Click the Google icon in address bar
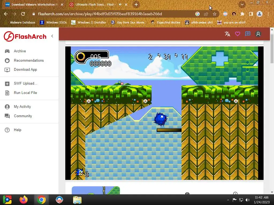274x205 pixels. click(197, 14)
